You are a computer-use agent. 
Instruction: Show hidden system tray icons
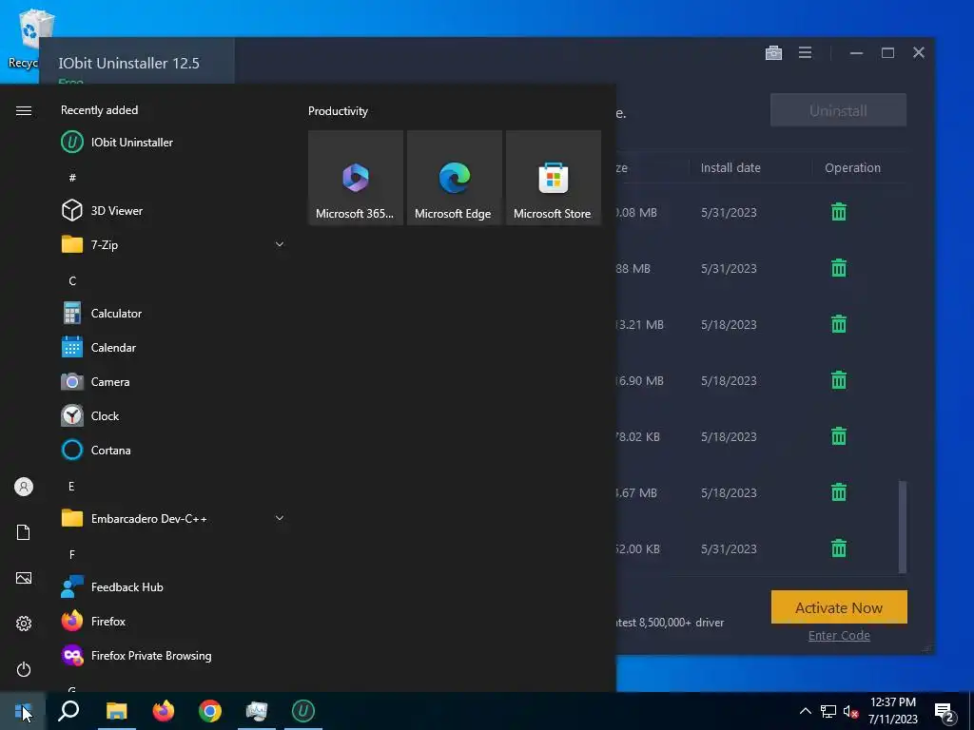(805, 711)
